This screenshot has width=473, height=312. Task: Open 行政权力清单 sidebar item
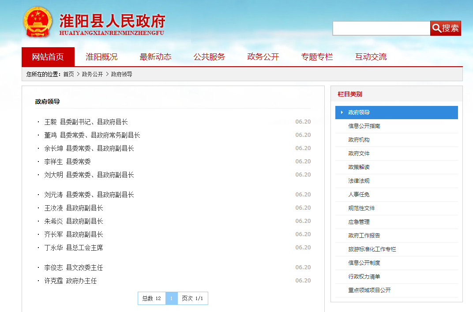[x=364, y=277]
